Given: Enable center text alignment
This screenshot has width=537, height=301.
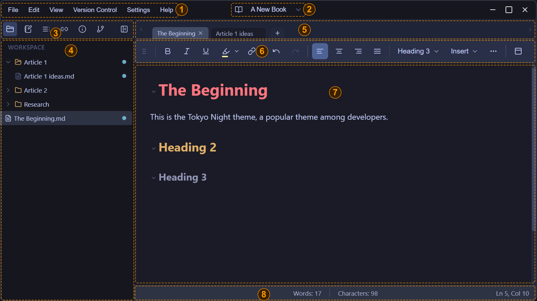Looking at the screenshot, I should tap(339, 51).
